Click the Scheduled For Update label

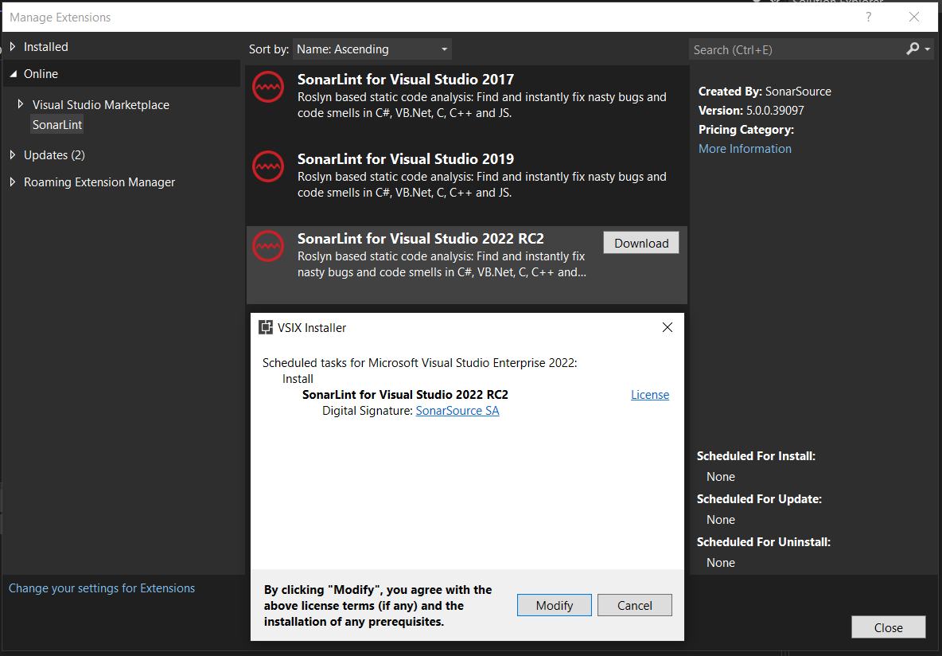click(x=759, y=499)
